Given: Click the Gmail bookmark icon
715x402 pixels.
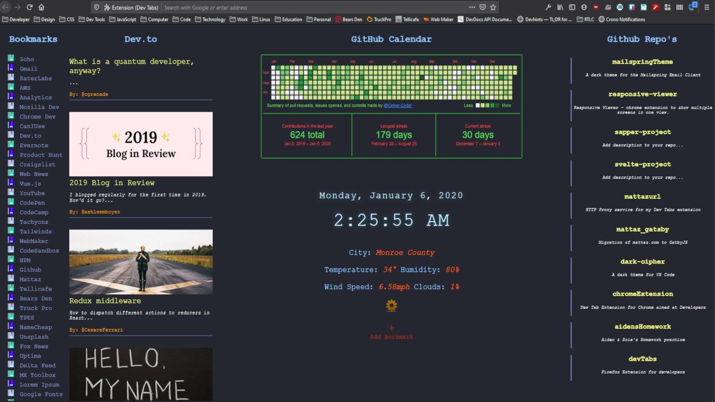Looking at the screenshot, I should (11, 68).
